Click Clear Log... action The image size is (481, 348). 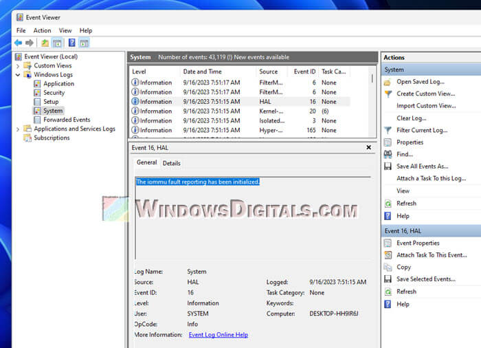tap(412, 118)
